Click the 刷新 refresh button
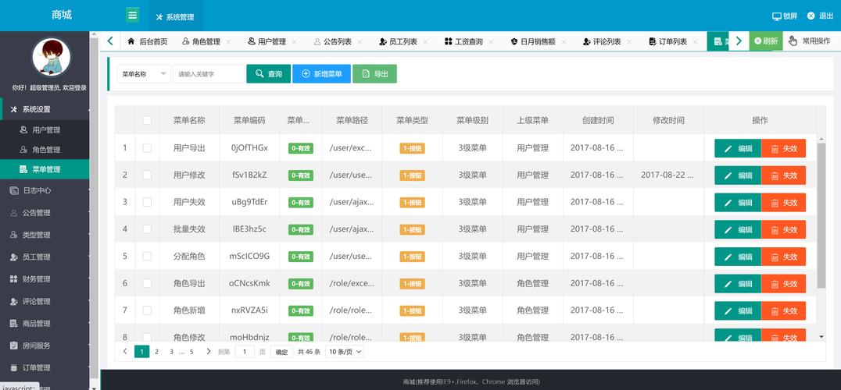This screenshot has width=841, height=390. [x=766, y=41]
